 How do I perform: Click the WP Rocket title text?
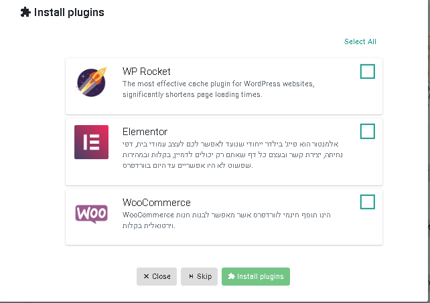pyautogui.click(x=147, y=72)
